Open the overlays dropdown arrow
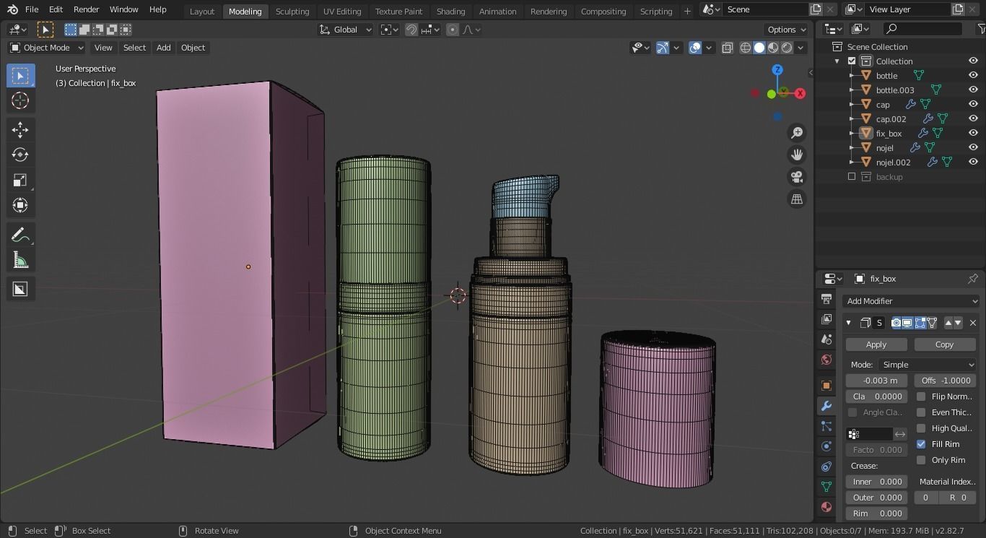The image size is (986, 538). (709, 48)
